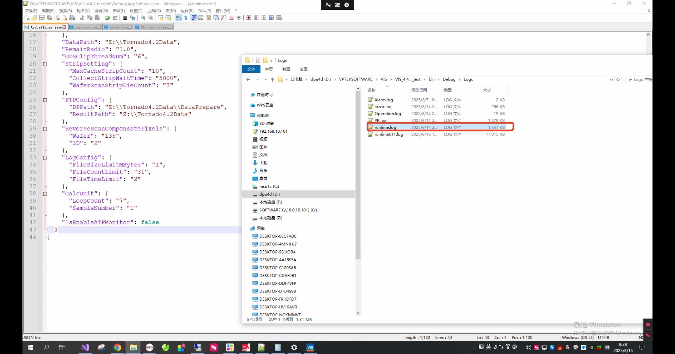
Task: Toggle show all characters pilcrow button
Action: (186, 18)
